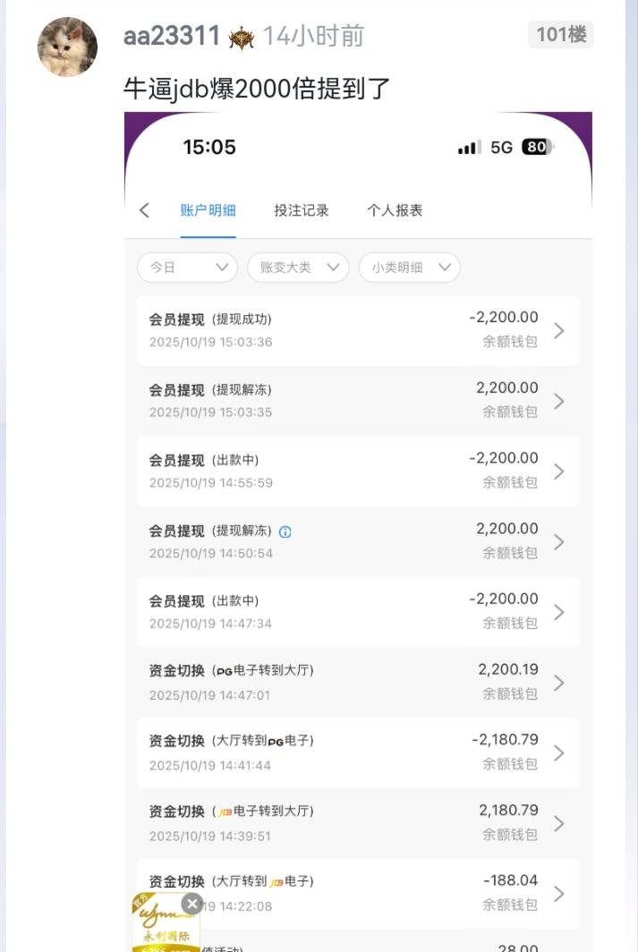
Task: Switch to the 个人报表 tab
Action: click(x=395, y=210)
